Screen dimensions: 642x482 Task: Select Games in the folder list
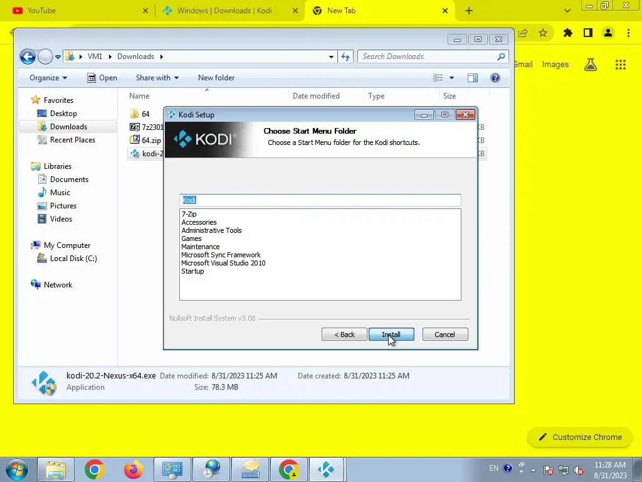[191, 238]
